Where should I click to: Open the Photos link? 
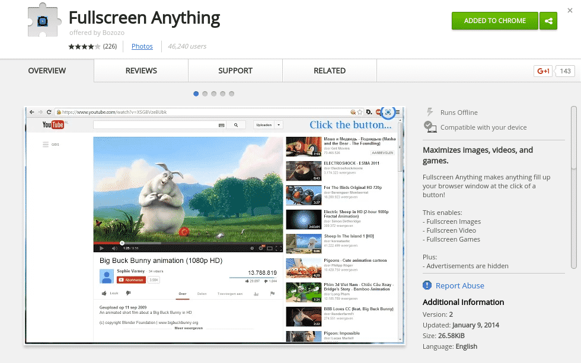click(x=142, y=46)
